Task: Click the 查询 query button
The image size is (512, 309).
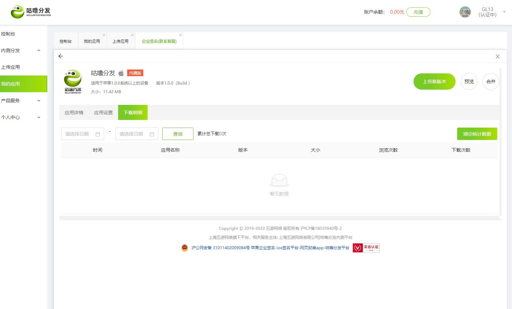Action: click(178, 134)
